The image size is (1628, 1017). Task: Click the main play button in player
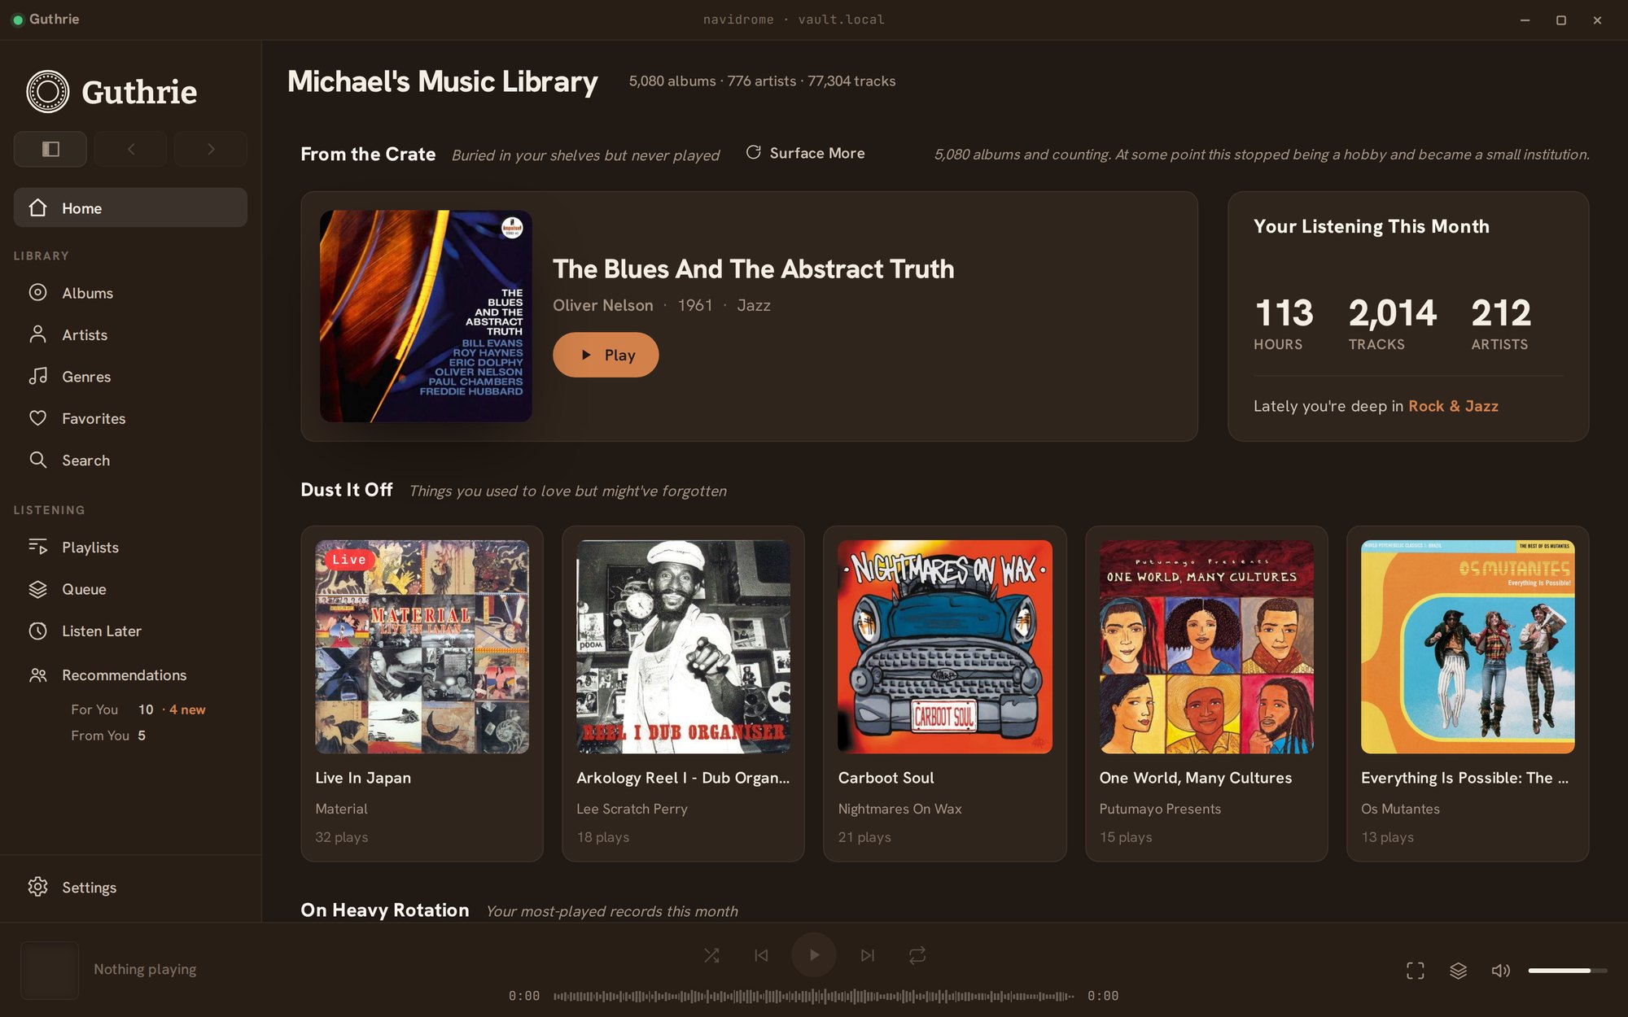point(814,955)
